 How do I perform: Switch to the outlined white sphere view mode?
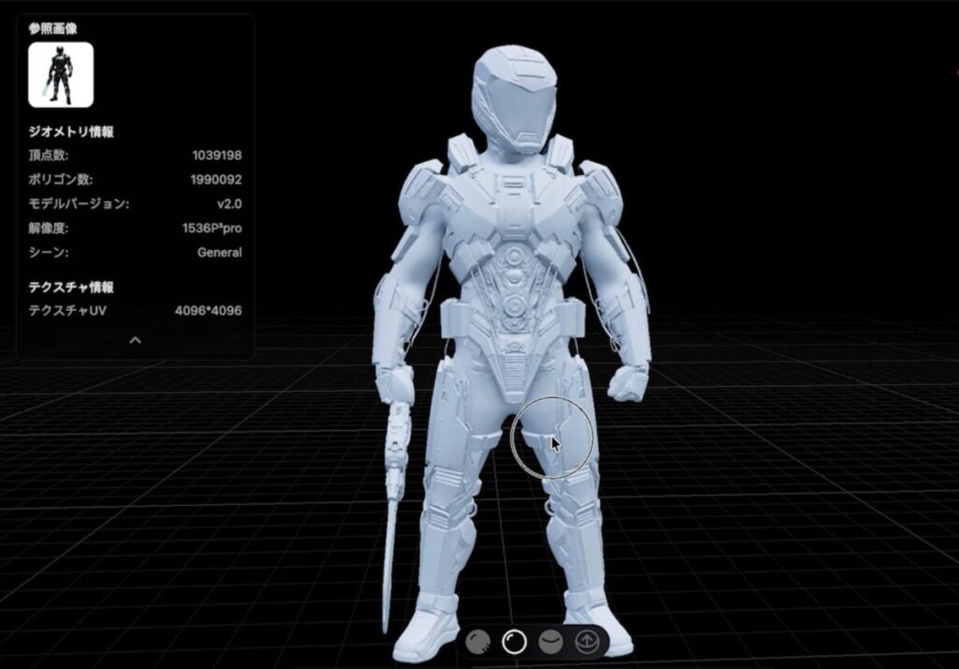tap(514, 641)
